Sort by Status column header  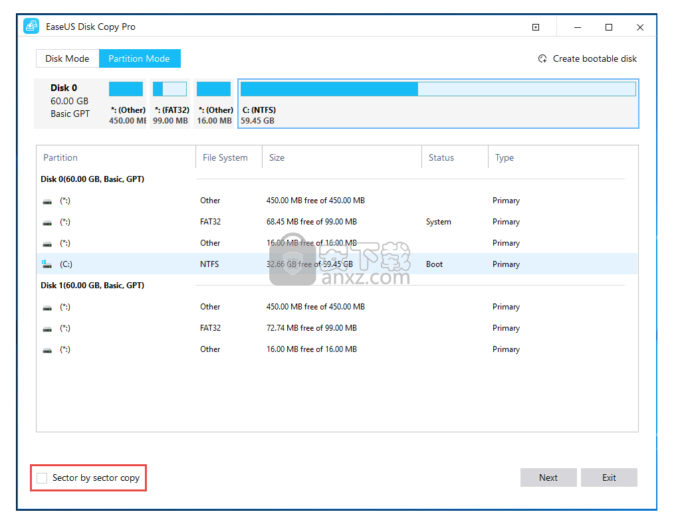pyautogui.click(x=441, y=157)
